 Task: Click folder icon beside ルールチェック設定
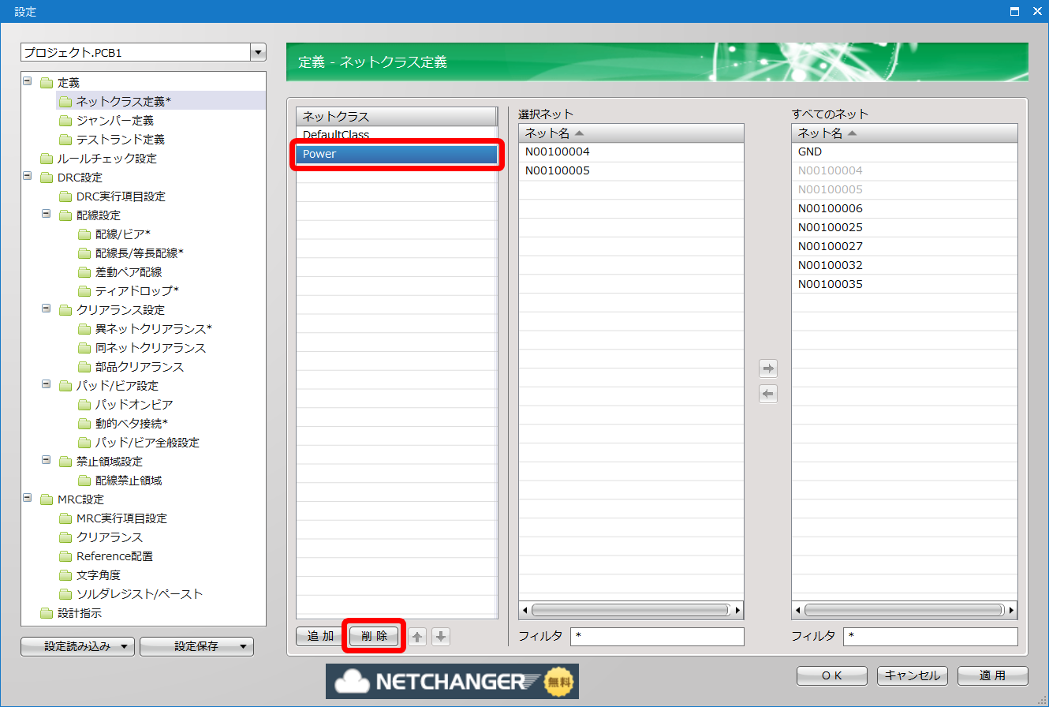(47, 159)
